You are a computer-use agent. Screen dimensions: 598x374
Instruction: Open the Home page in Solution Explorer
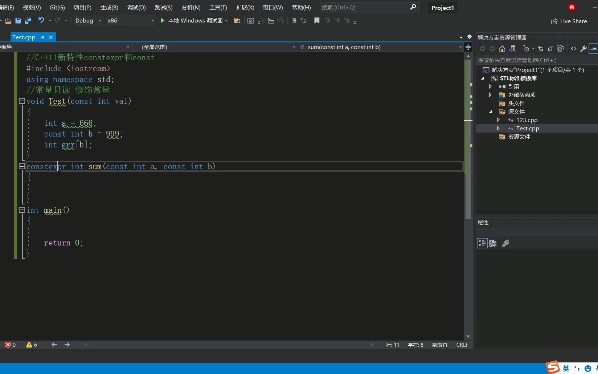click(502, 48)
